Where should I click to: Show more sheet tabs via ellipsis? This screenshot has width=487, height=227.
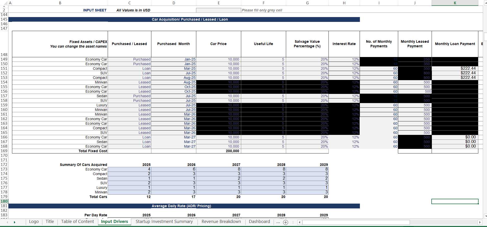pos(278,222)
